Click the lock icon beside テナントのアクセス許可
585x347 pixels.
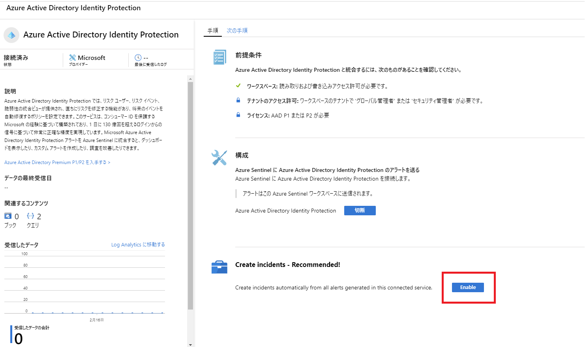[x=238, y=101]
